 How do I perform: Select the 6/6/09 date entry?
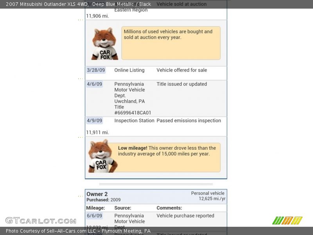point(94,216)
